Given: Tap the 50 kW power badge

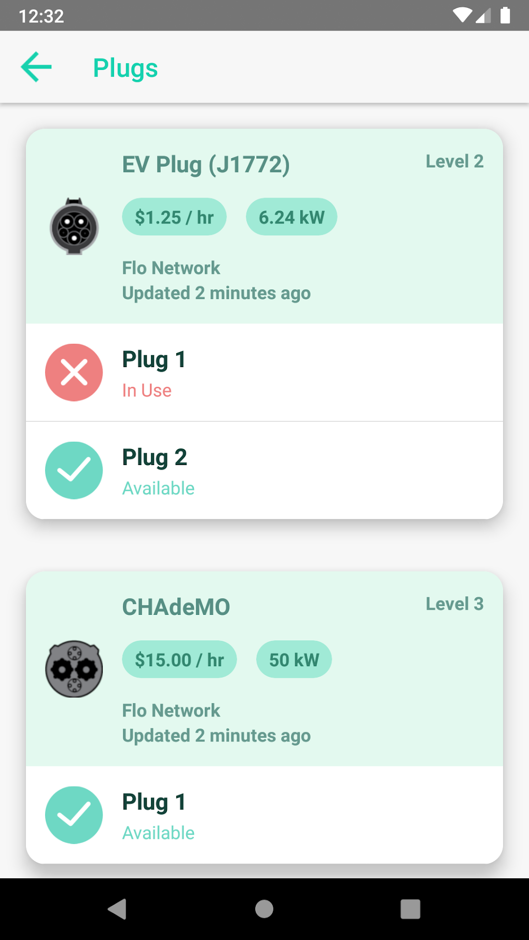Looking at the screenshot, I should (294, 659).
